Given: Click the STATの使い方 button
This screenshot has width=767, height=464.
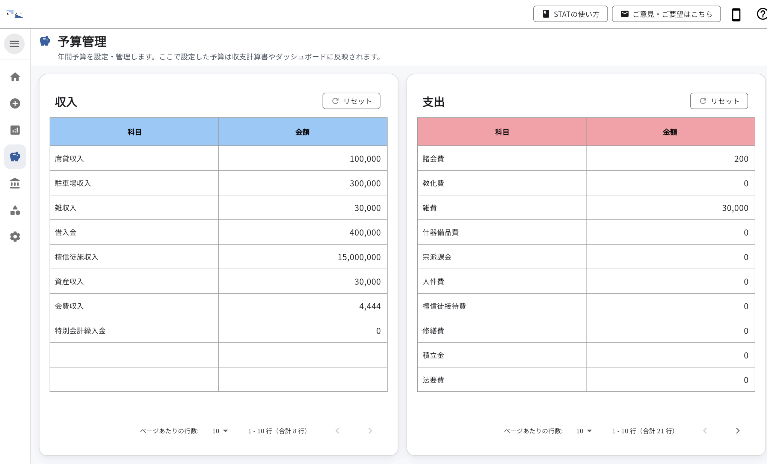Looking at the screenshot, I should click(570, 14).
